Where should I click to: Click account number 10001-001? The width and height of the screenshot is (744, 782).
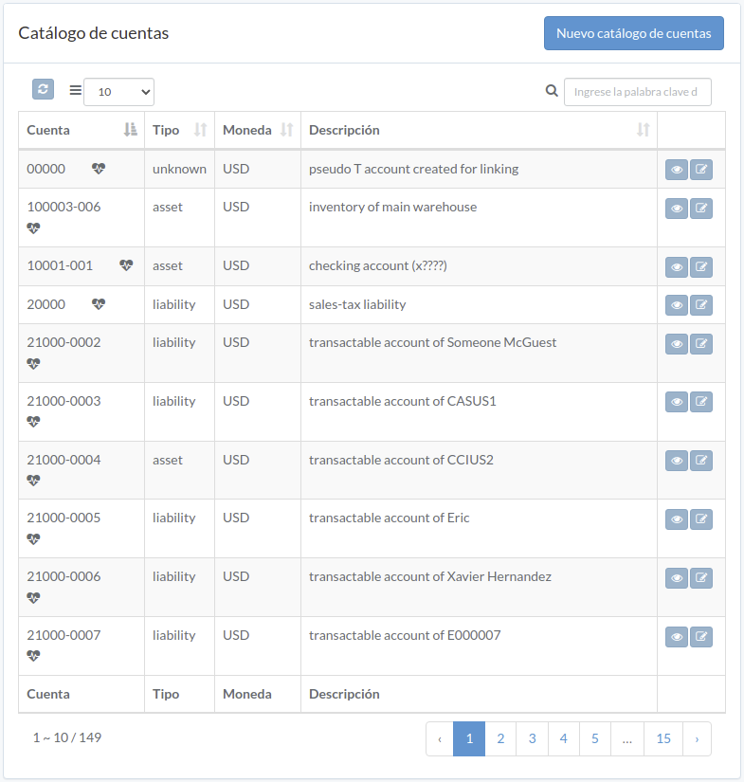pos(60,265)
